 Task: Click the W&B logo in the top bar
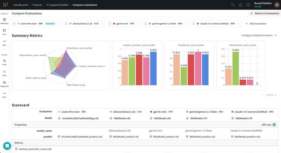[5, 5]
